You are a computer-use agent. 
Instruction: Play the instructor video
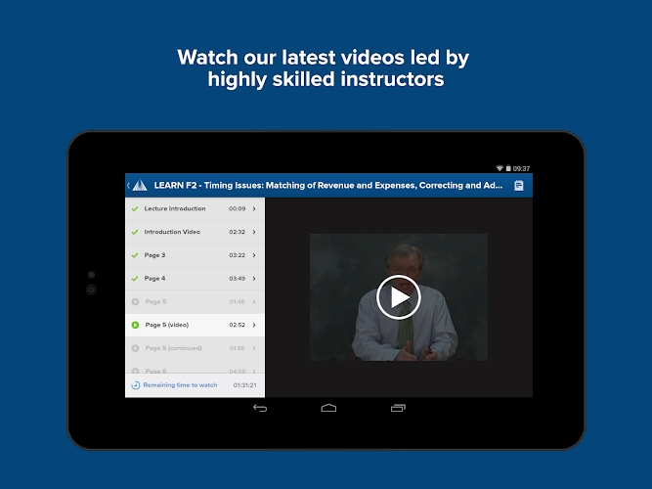(399, 297)
